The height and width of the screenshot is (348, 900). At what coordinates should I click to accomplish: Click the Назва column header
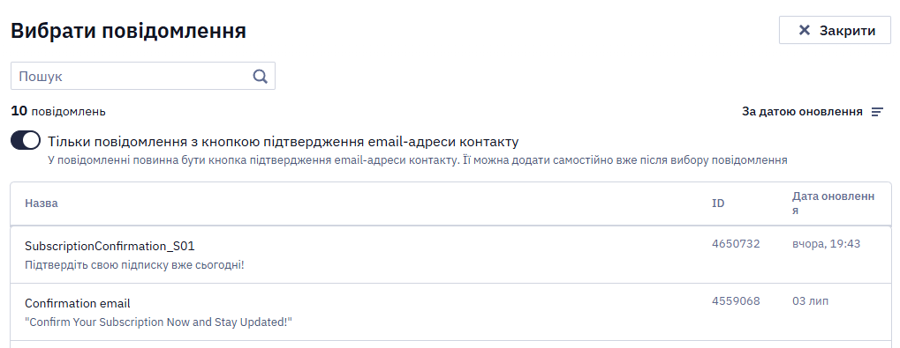42,204
